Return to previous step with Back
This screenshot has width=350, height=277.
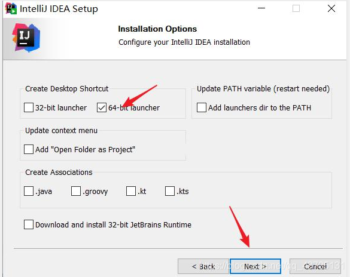coord(203,266)
